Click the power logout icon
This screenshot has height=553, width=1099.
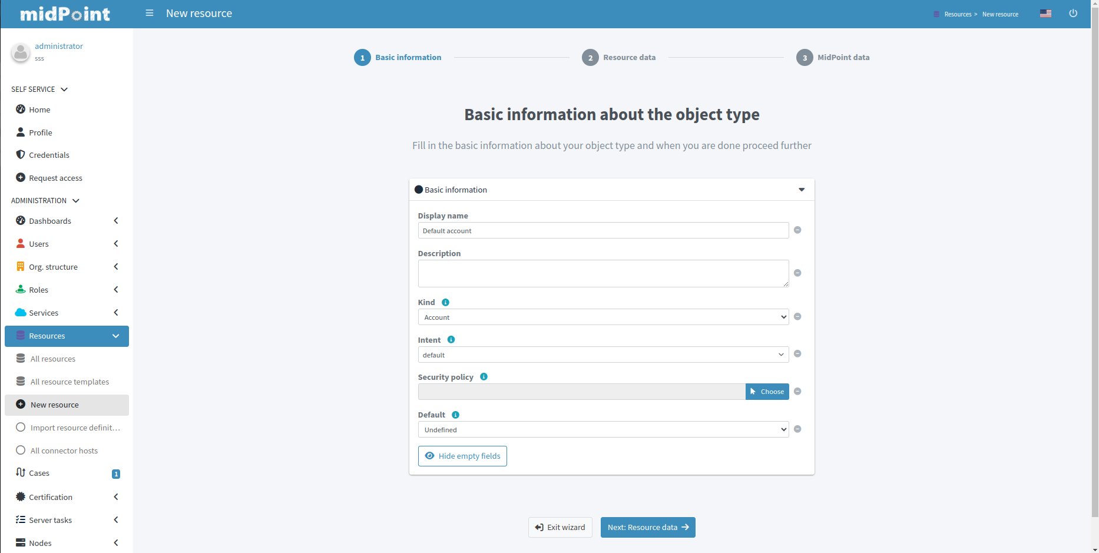point(1073,14)
